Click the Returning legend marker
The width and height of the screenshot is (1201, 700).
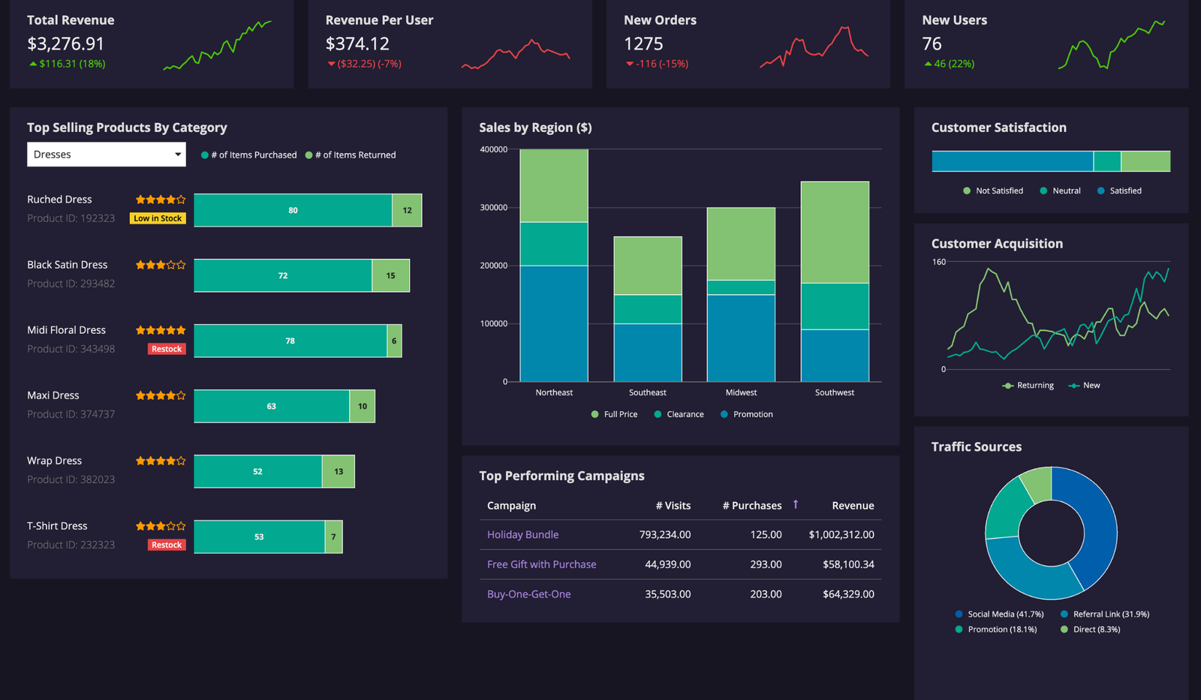[x=1009, y=385]
